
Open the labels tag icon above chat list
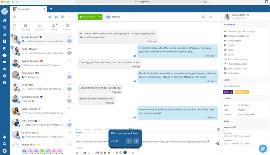62,17
